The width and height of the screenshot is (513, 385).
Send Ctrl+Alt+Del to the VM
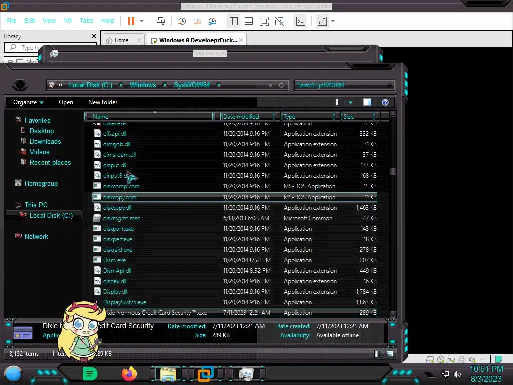(161, 21)
